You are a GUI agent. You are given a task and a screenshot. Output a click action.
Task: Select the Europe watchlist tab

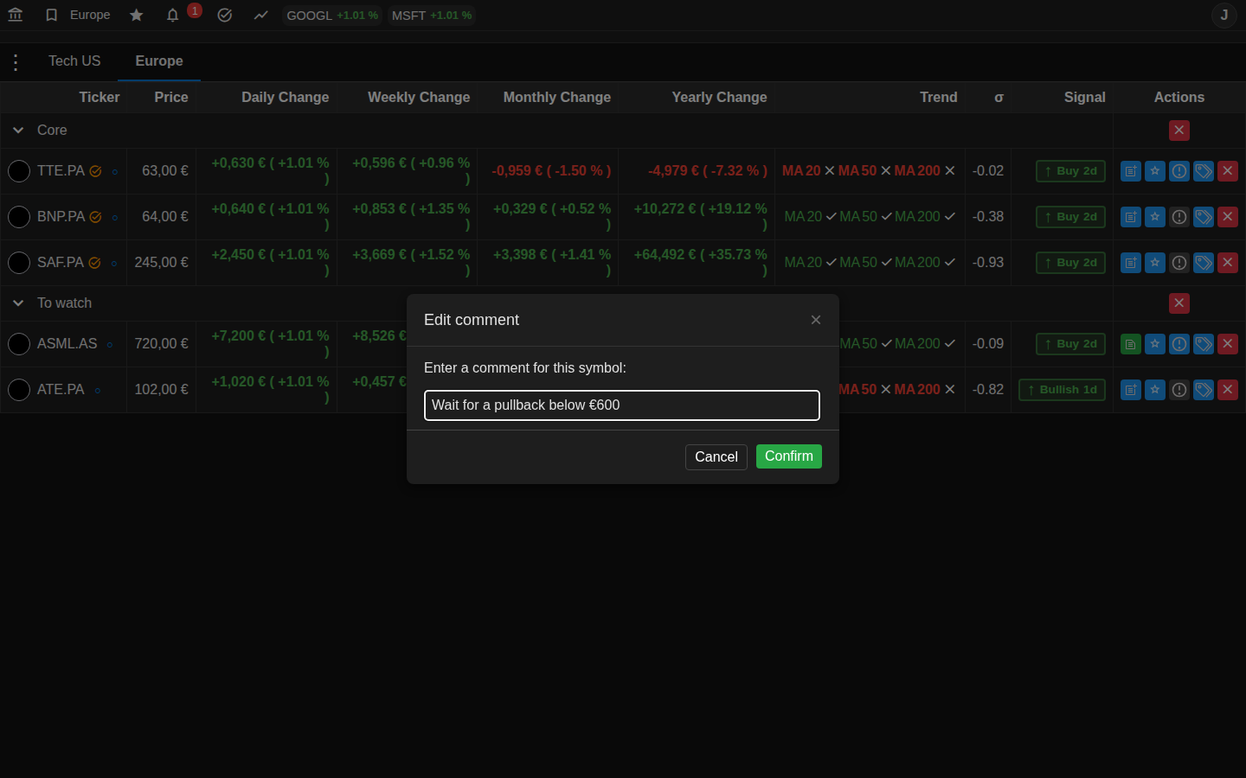pos(159,61)
